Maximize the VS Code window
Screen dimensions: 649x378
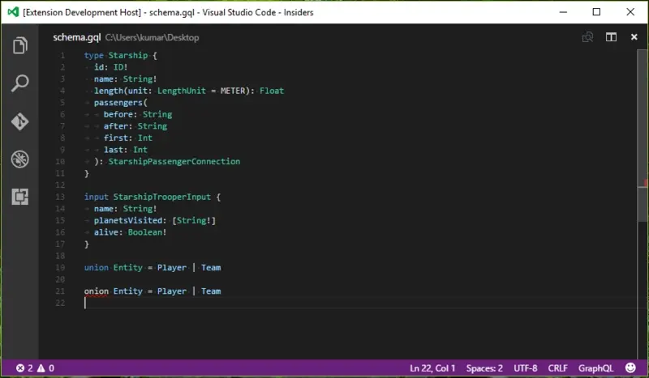(596, 12)
